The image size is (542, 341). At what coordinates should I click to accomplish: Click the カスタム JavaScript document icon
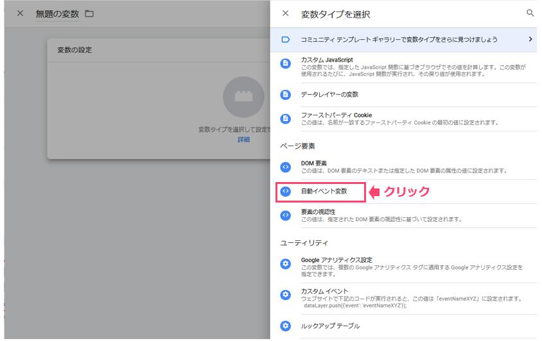(286, 63)
